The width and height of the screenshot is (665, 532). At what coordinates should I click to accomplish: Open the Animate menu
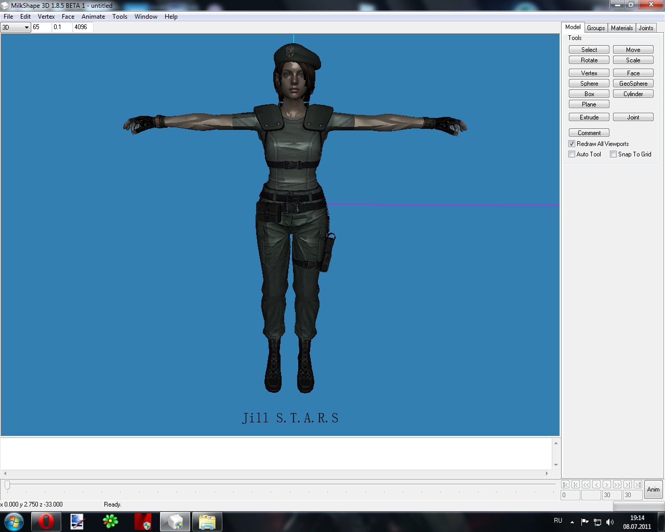pos(93,17)
